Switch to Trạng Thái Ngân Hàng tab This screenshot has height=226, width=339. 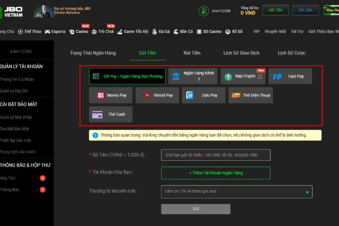(x=93, y=53)
